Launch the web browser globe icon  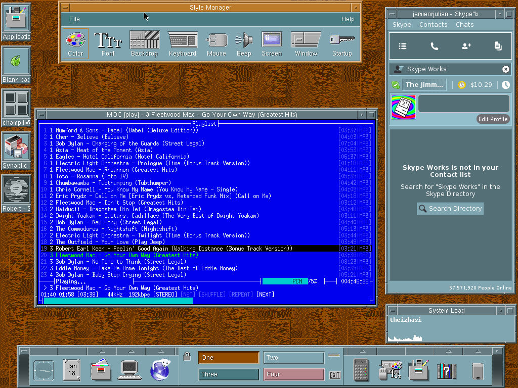pyautogui.click(x=160, y=369)
